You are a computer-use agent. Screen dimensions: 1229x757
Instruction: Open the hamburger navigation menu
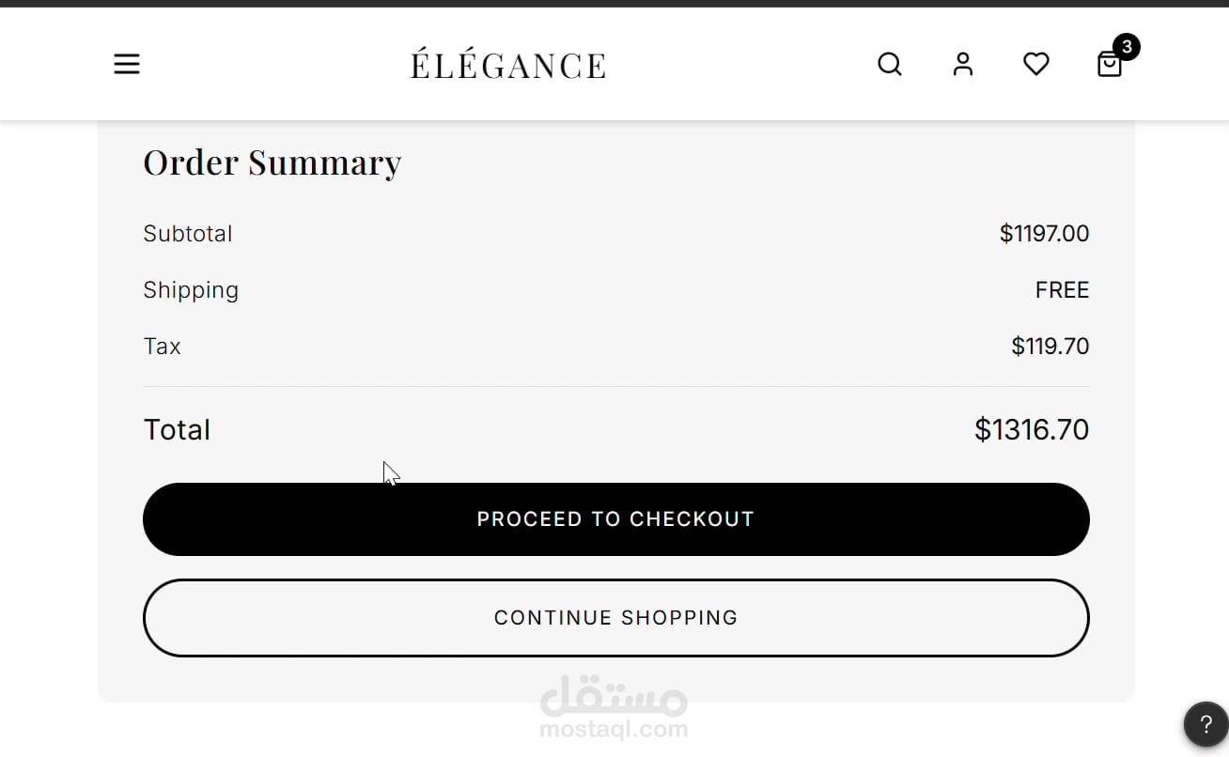[x=127, y=64]
